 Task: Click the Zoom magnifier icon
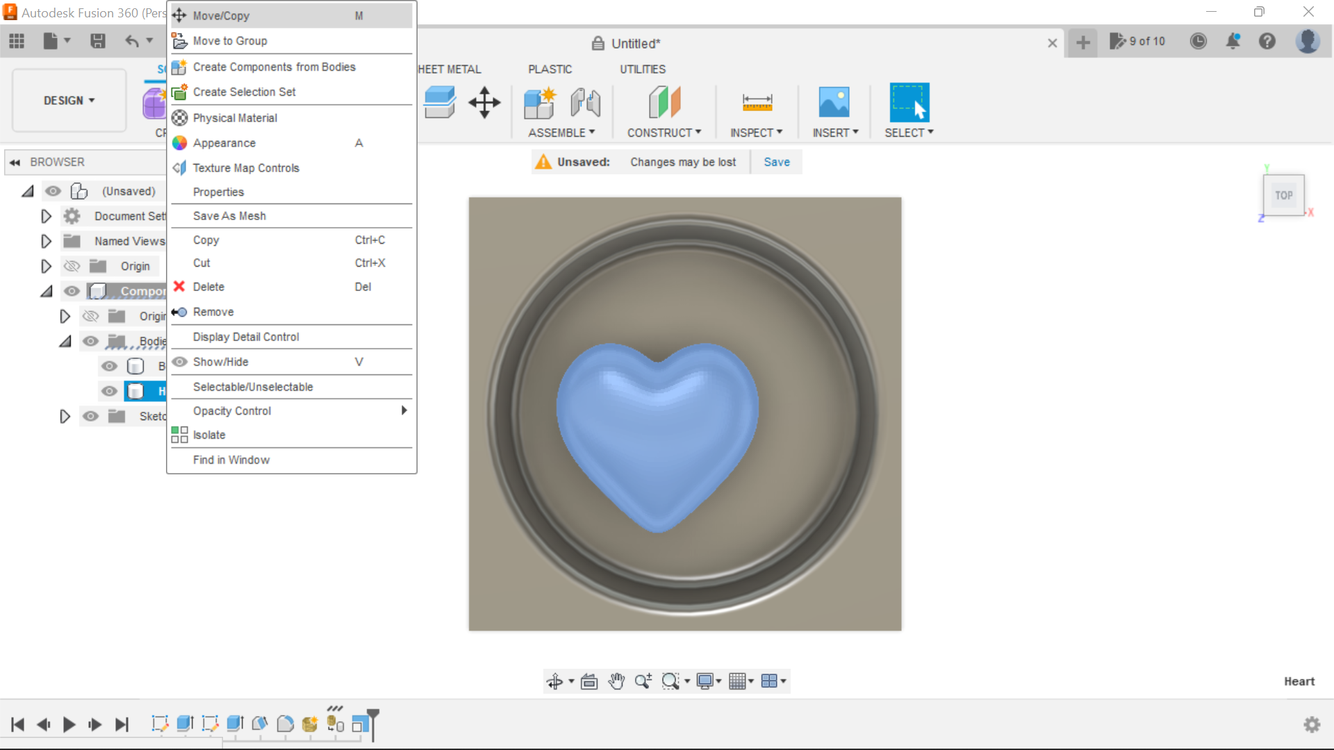643,681
